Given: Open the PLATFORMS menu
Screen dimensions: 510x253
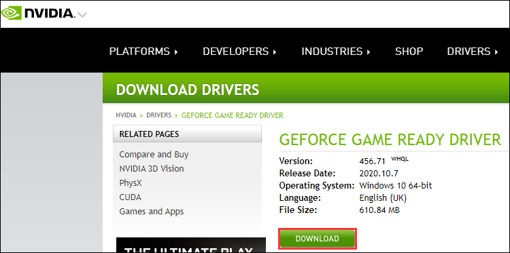Looking at the screenshot, I should tap(143, 52).
